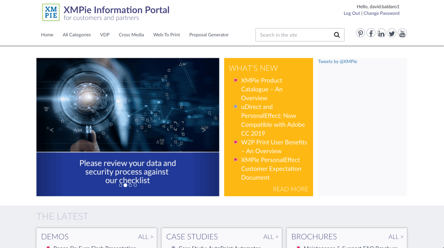Open the Cross Media menu item

pos(131,35)
